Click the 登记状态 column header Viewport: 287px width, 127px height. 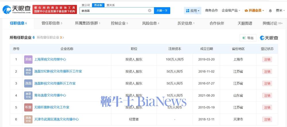point(267,49)
